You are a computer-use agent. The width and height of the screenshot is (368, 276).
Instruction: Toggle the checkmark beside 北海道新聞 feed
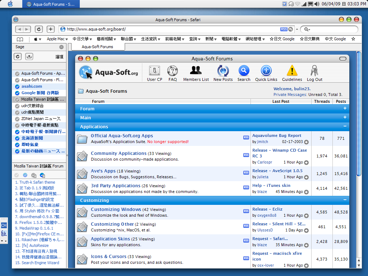tap(17, 138)
